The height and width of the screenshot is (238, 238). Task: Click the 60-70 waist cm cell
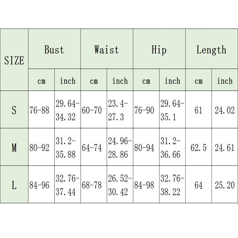point(94,109)
